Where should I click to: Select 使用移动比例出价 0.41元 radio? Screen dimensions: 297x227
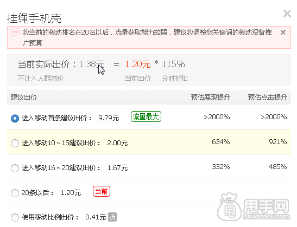[x=15, y=217]
